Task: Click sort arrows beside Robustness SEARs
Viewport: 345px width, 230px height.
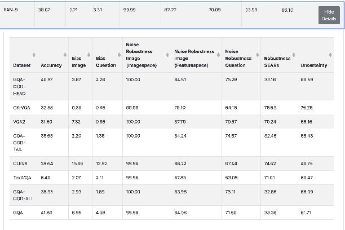Action: [295, 54]
